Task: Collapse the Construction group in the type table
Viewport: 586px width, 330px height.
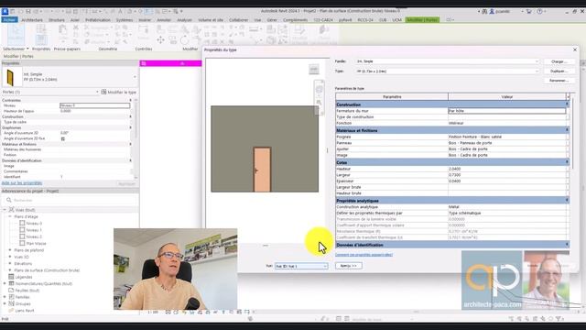Action: click(x=567, y=104)
